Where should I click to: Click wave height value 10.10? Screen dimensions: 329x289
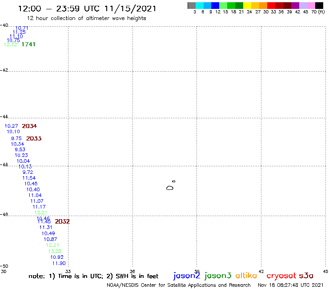tap(13, 132)
